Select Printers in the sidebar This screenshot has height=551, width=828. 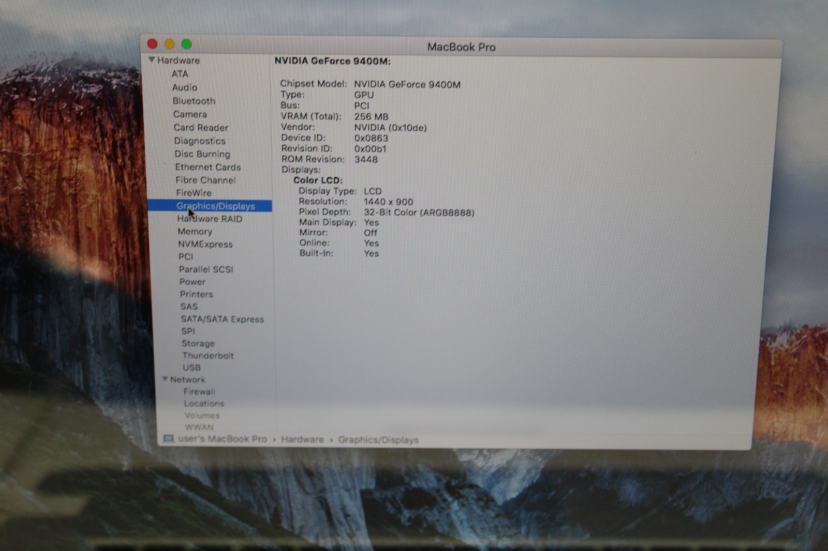[197, 294]
